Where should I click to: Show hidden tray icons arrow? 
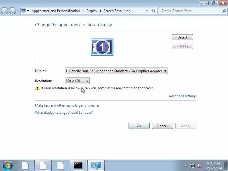[x=186, y=166]
